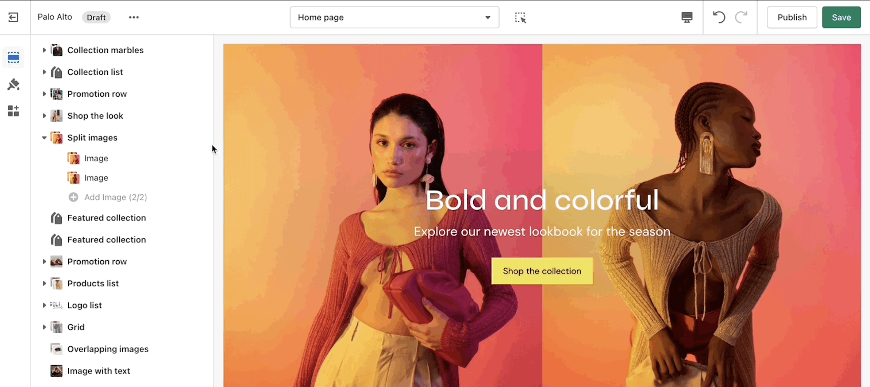Screen dimensions: 870x387
Task: Toggle the inspector selection icon
Action: [520, 18]
